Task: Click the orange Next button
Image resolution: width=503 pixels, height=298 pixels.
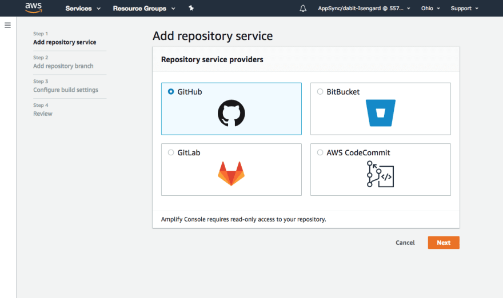Action: coord(444,243)
